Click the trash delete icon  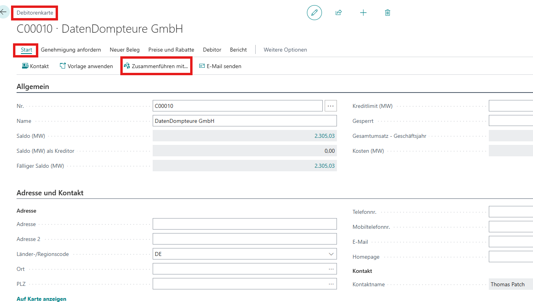click(x=387, y=13)
